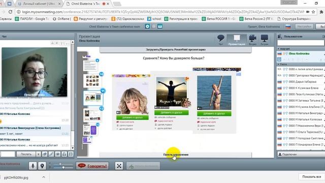Open the download options arrow for pjKOHfiG09o.jpg
The width and height of the screenshot is (325, 183).
pyautogui.click(x=44, y=177)
